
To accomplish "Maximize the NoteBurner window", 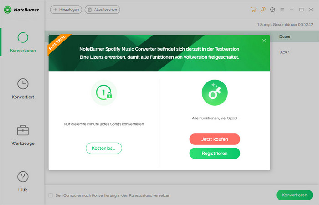I will point(301,10).
